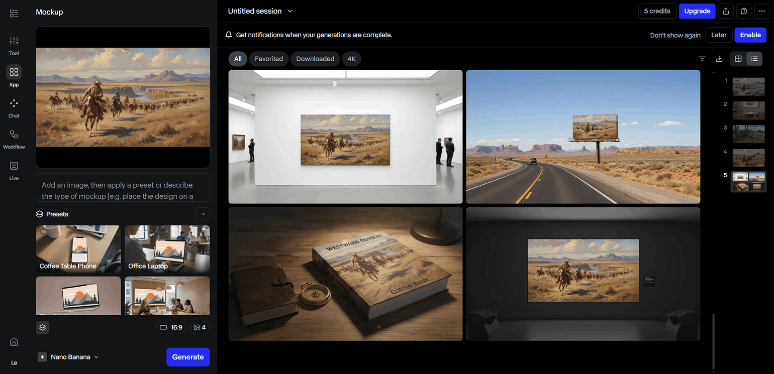Select the Downloaded filter tab

pos(315,59)
